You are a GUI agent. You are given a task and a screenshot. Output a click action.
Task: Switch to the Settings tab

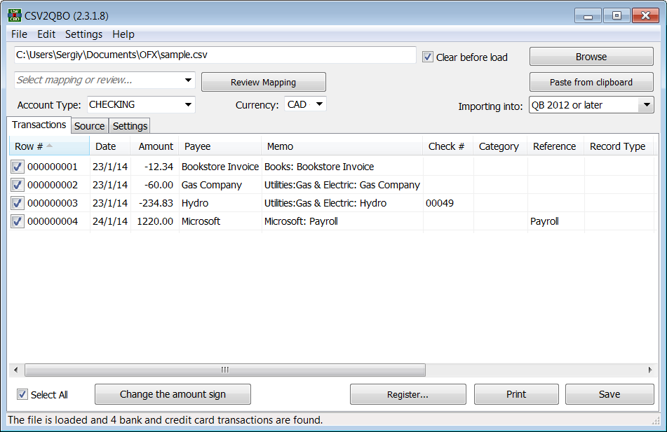point(130,126)
